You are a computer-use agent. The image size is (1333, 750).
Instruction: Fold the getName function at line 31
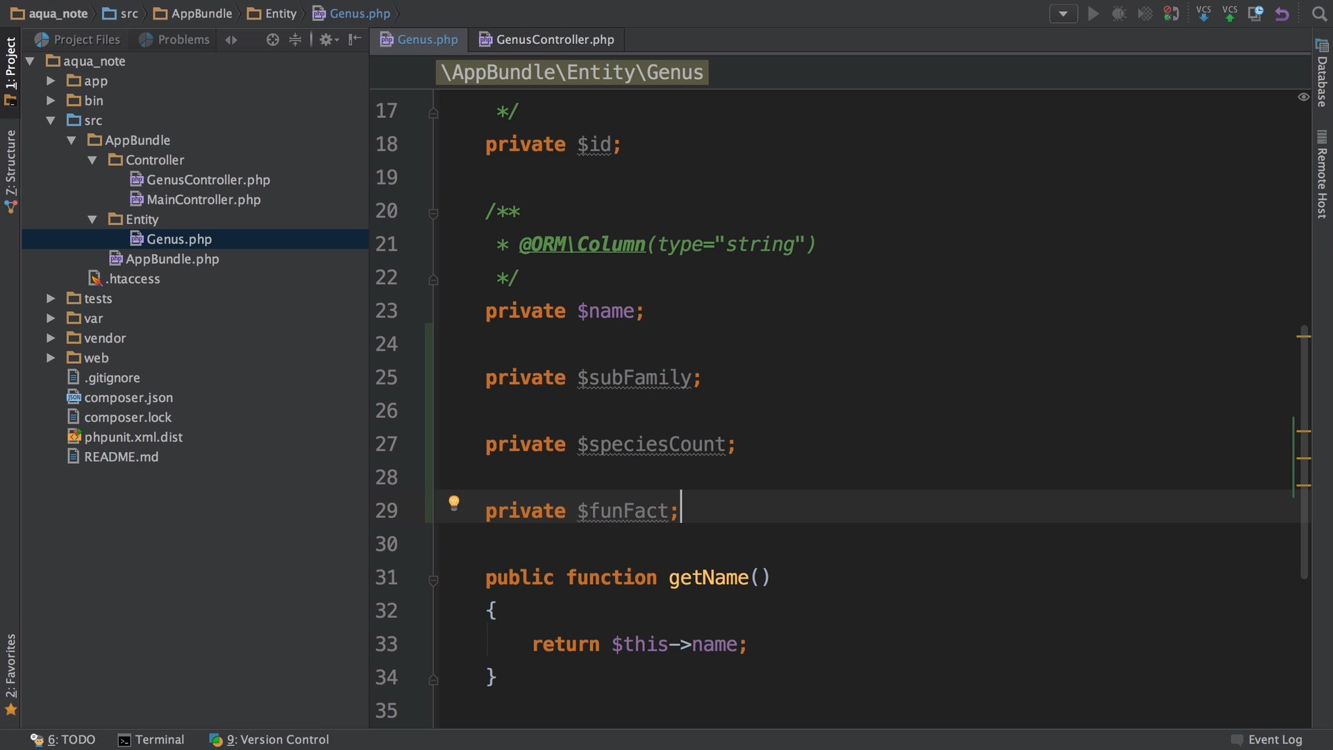[x=433, y=580]
